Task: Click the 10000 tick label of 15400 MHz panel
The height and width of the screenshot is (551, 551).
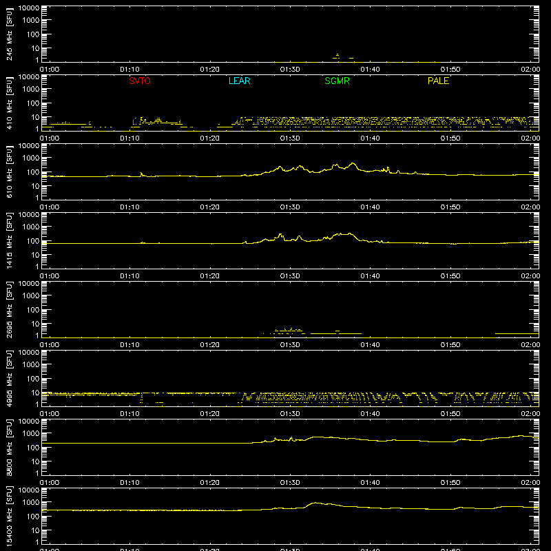Action: (29, 490)
